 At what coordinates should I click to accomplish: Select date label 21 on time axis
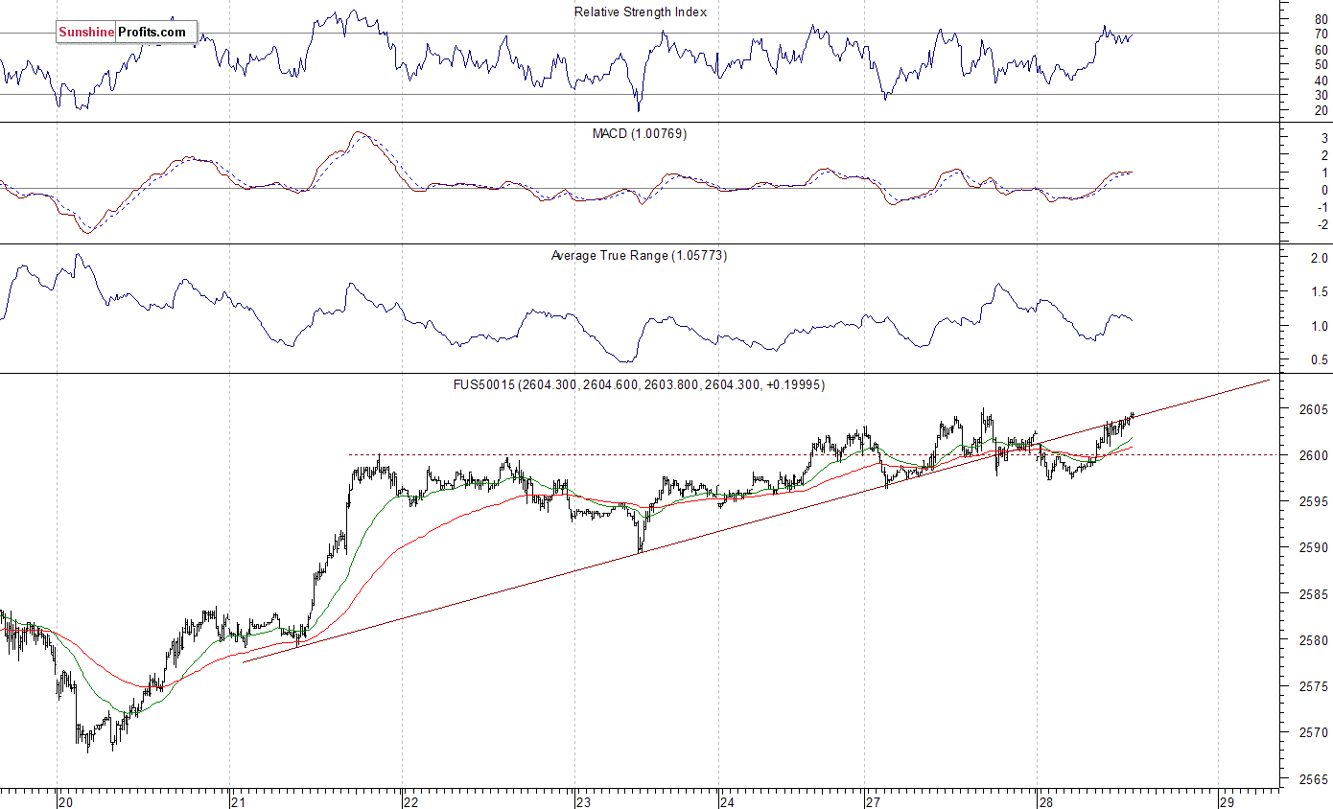(x=238, y=801)
